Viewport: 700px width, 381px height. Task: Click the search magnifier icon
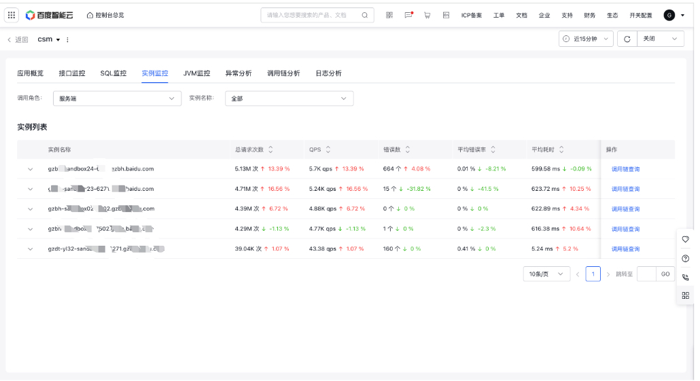click(365, 15)
